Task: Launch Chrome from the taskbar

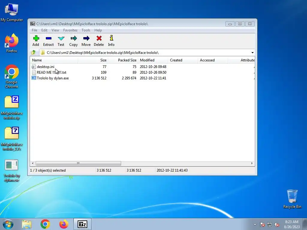Action: (45, 224)
